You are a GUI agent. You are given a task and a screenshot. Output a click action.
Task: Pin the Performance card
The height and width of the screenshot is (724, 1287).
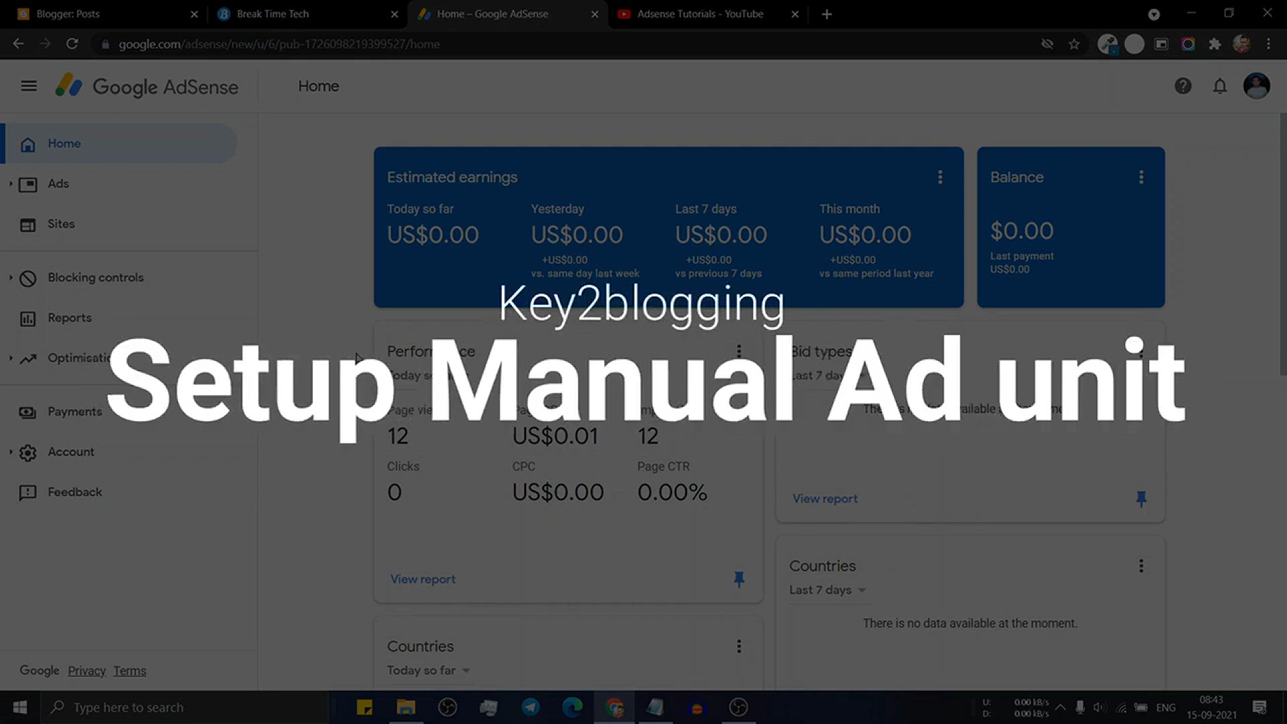[739, 579]
